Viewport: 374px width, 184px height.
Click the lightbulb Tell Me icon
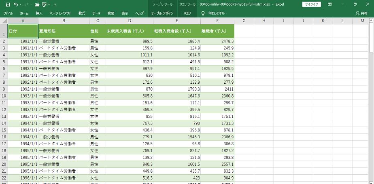[203, 13]
